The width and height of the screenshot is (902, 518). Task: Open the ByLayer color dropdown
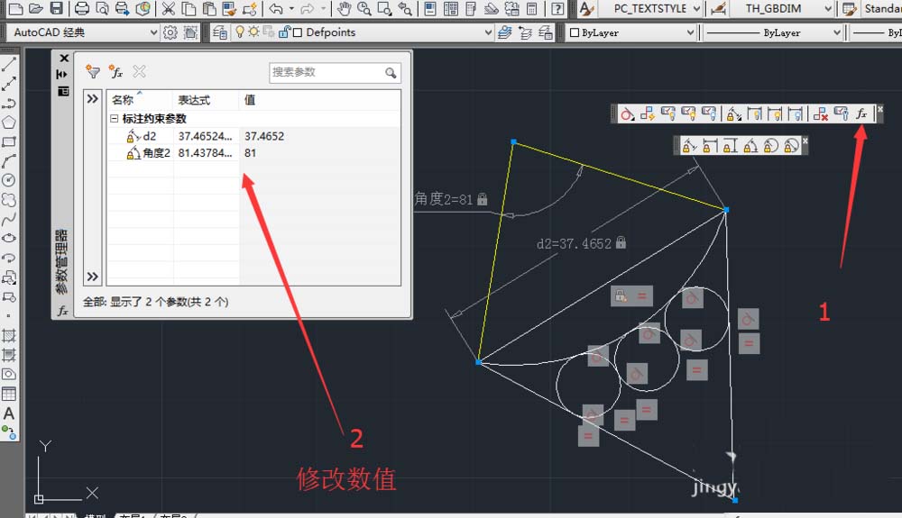click(690, 32)
